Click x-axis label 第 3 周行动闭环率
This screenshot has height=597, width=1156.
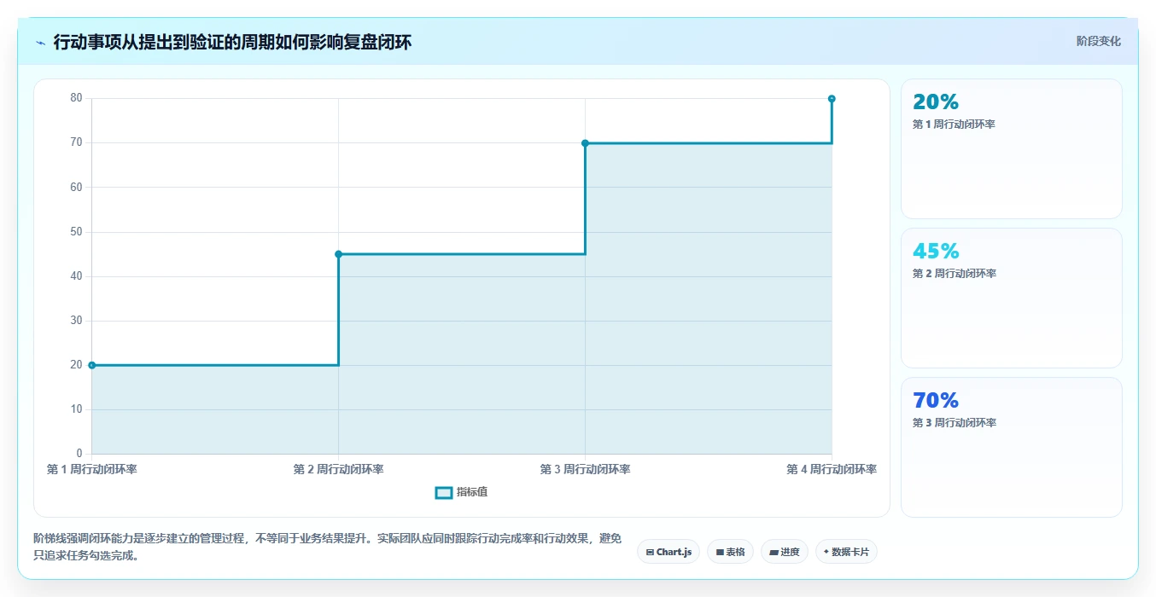point(585,469)
